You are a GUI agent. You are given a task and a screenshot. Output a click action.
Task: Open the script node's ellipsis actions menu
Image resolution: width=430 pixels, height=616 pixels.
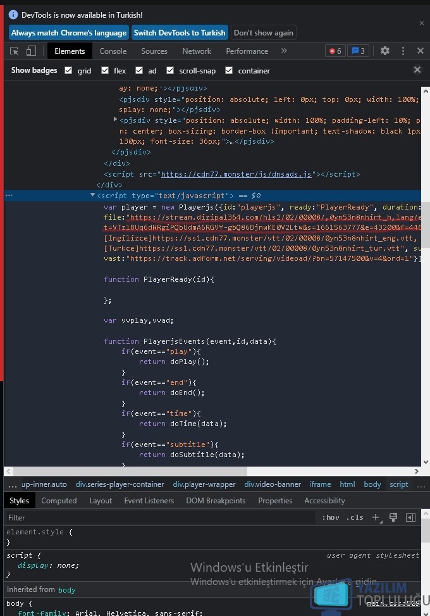click(9, 195)
